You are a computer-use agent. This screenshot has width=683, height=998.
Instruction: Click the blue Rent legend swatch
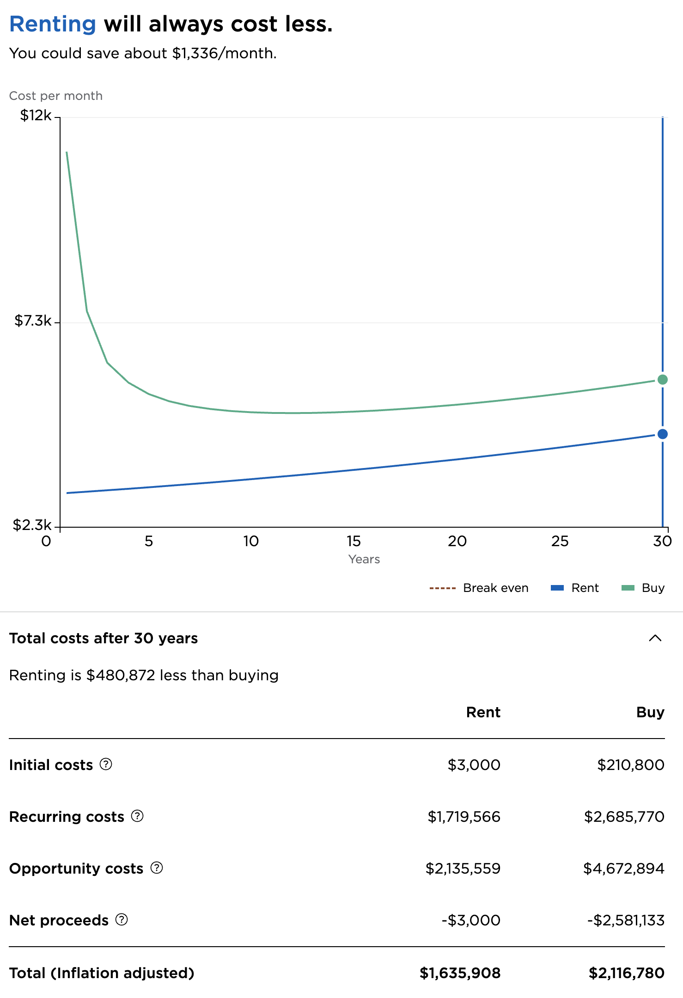tap(557, 588)
